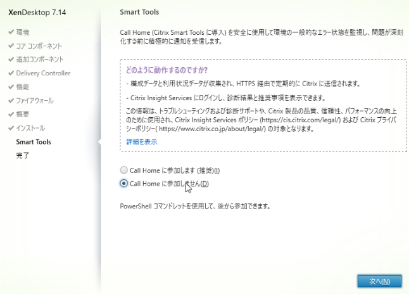
Task: Click the 概要 step in sidebar
Action: 23,114
